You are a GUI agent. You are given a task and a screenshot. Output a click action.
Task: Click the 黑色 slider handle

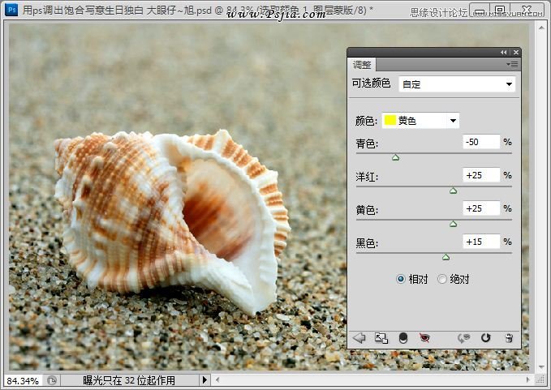tap(446, 257)
